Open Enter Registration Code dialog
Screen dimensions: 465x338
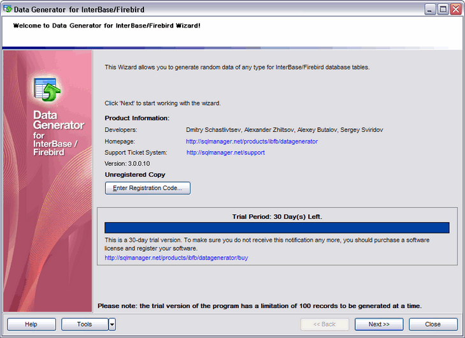[x=148, y=188]
